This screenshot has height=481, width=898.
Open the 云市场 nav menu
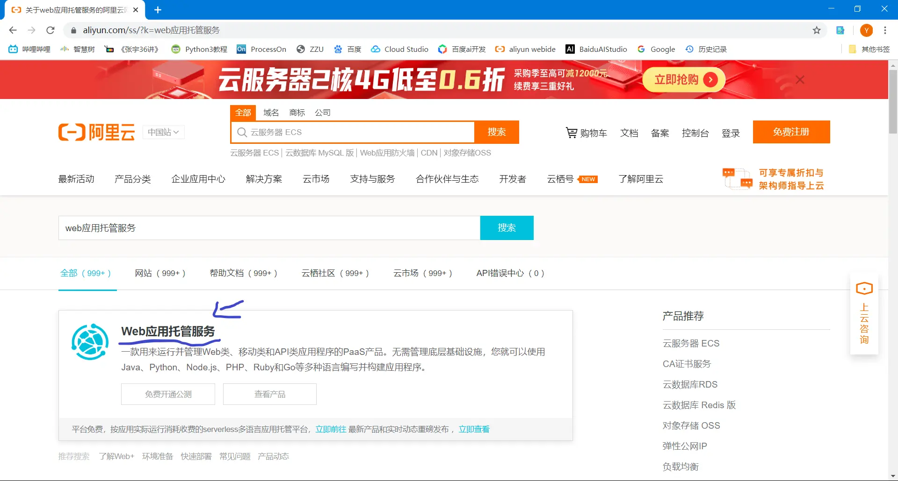tap(316, 179)
